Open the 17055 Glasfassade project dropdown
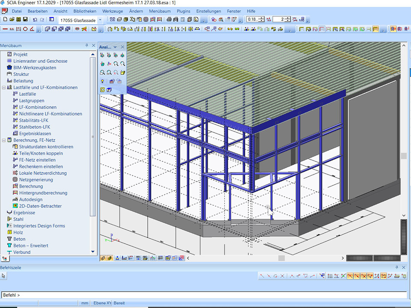The height and width of the screenshot is (308, 411). pos(100,20)
